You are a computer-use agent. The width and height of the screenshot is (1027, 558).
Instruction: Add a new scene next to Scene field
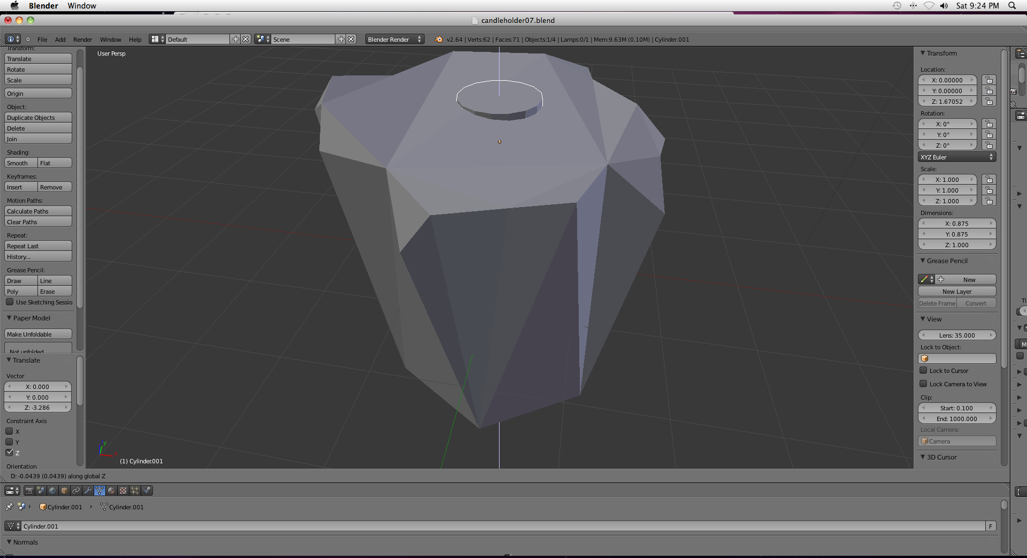coord(341,39)
